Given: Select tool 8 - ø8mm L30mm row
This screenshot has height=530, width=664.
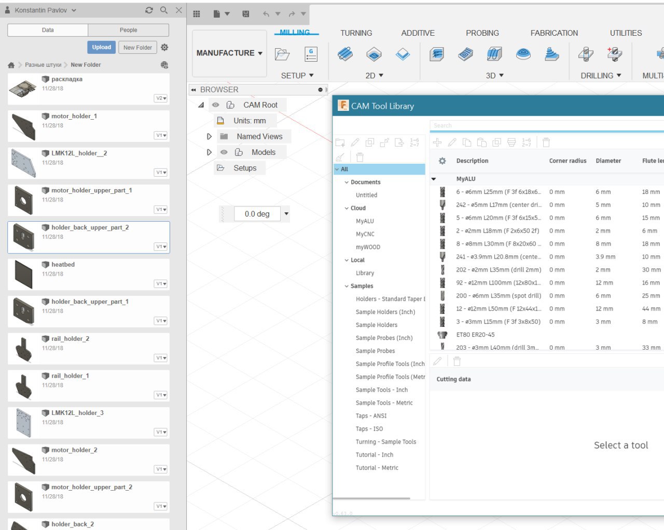Looking at the screenshot, I should [x=547, y=244].
